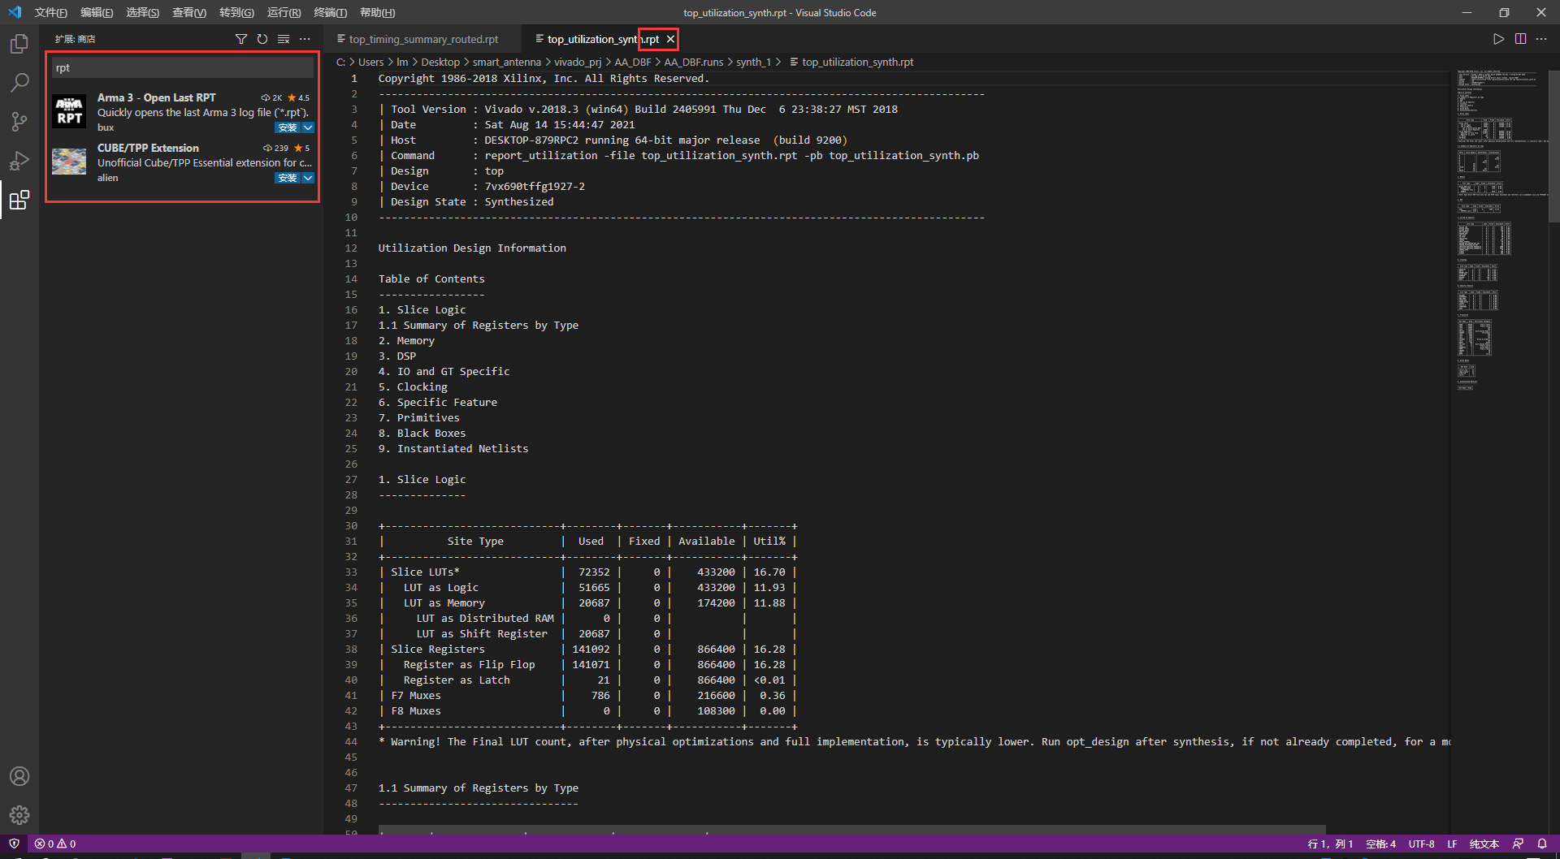Open the Manage gear icon

[x=19, y=815]
